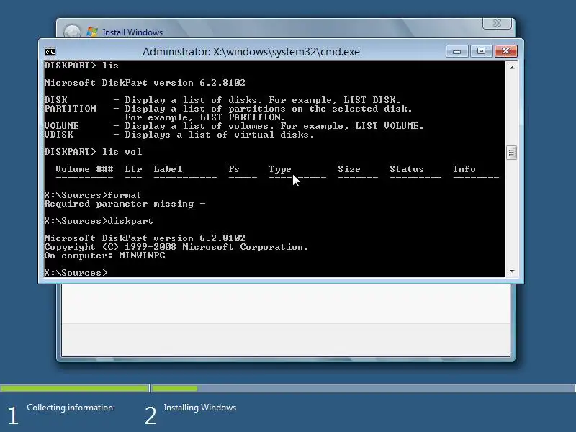Click the Install Windows title text
576x432 pixels.
[x=132, y=32]
